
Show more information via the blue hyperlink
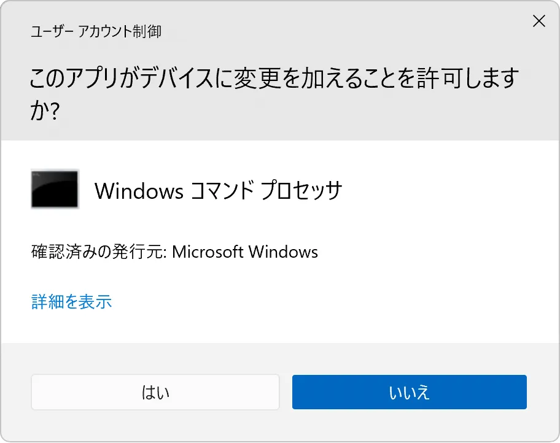[x=71, y=301]
